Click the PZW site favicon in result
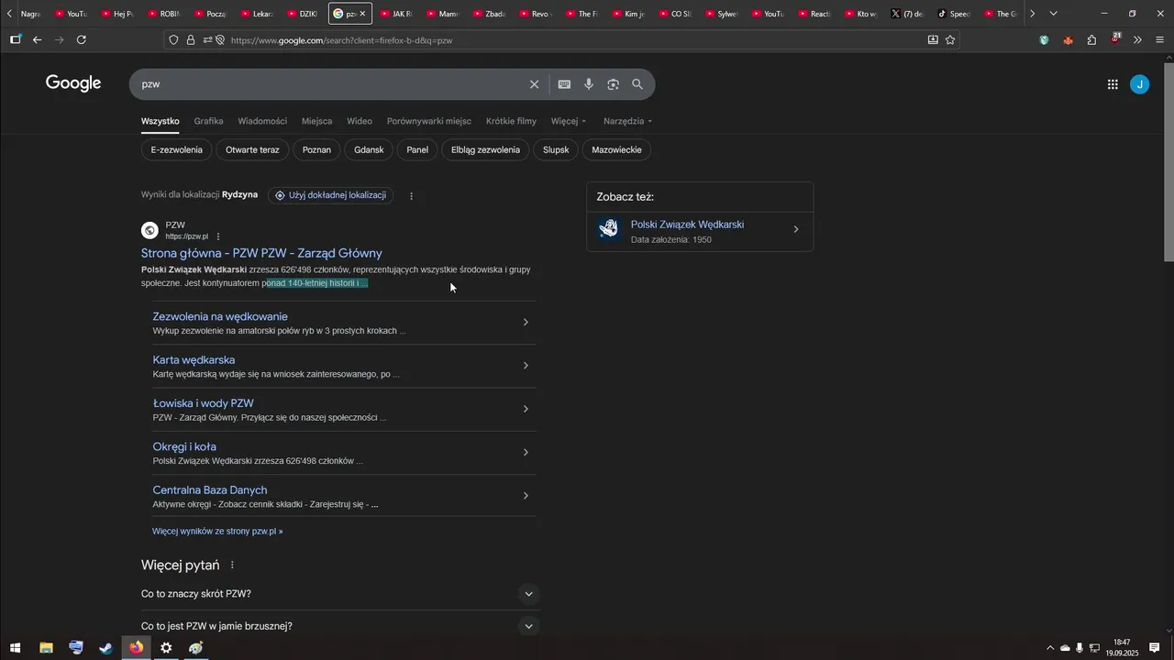 pyautogui.click(x=150, y=230)
